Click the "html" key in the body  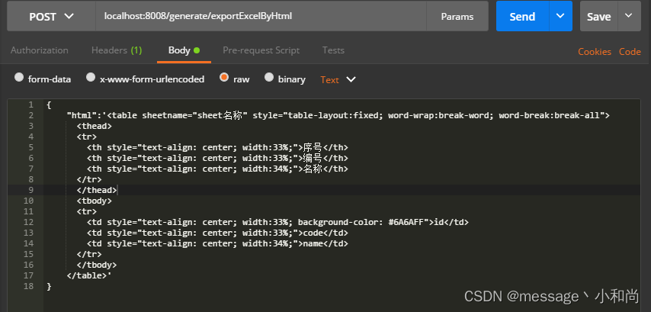(x=82, y=115)
